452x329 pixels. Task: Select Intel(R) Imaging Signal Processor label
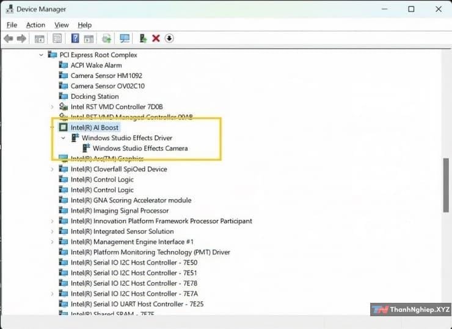click(120, 211)
